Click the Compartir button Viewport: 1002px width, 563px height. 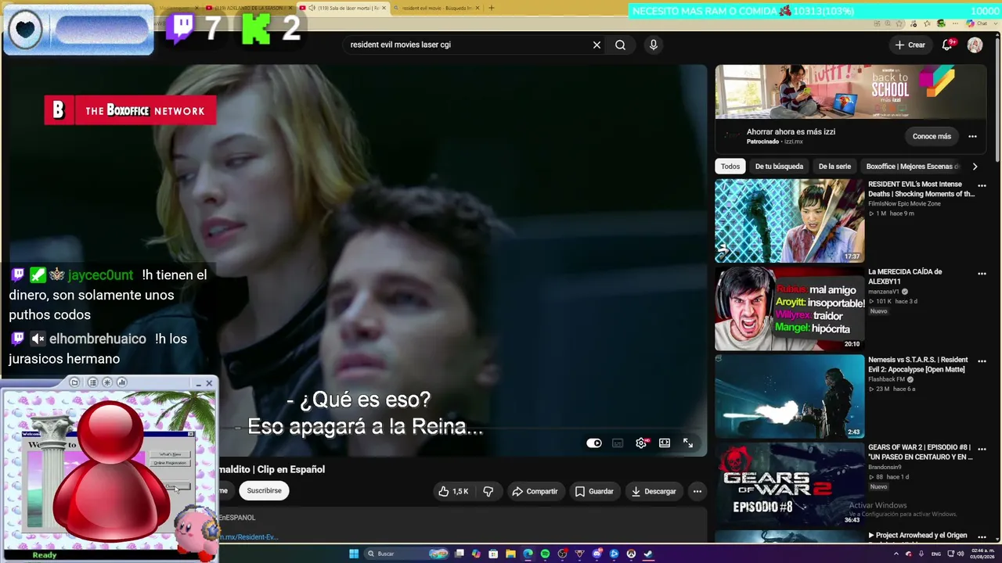pos(535,491)
